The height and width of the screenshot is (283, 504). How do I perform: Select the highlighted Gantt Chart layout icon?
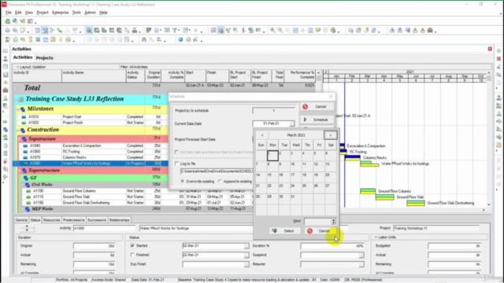coord(45,30)
